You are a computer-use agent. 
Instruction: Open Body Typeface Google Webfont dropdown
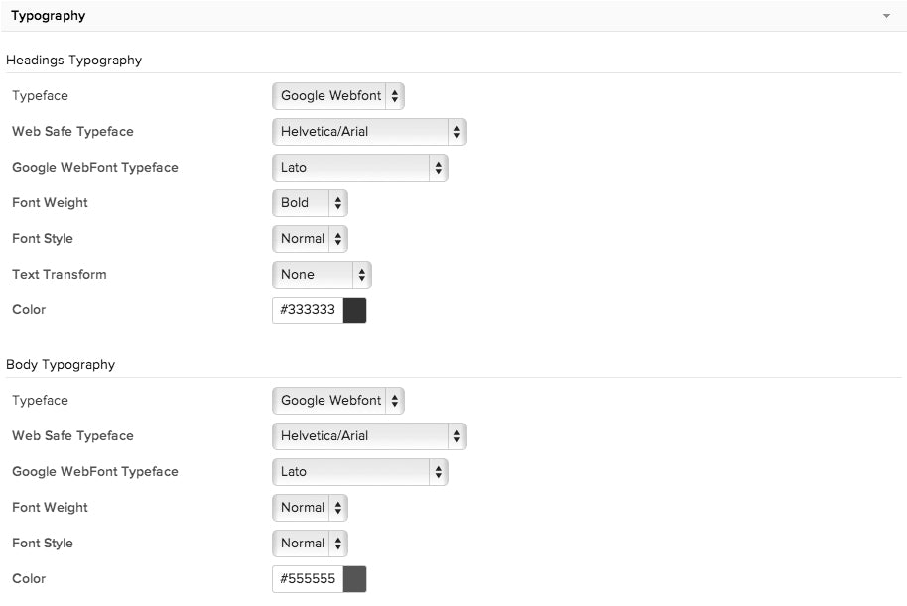pyautogui.click(x=338, y=401)
